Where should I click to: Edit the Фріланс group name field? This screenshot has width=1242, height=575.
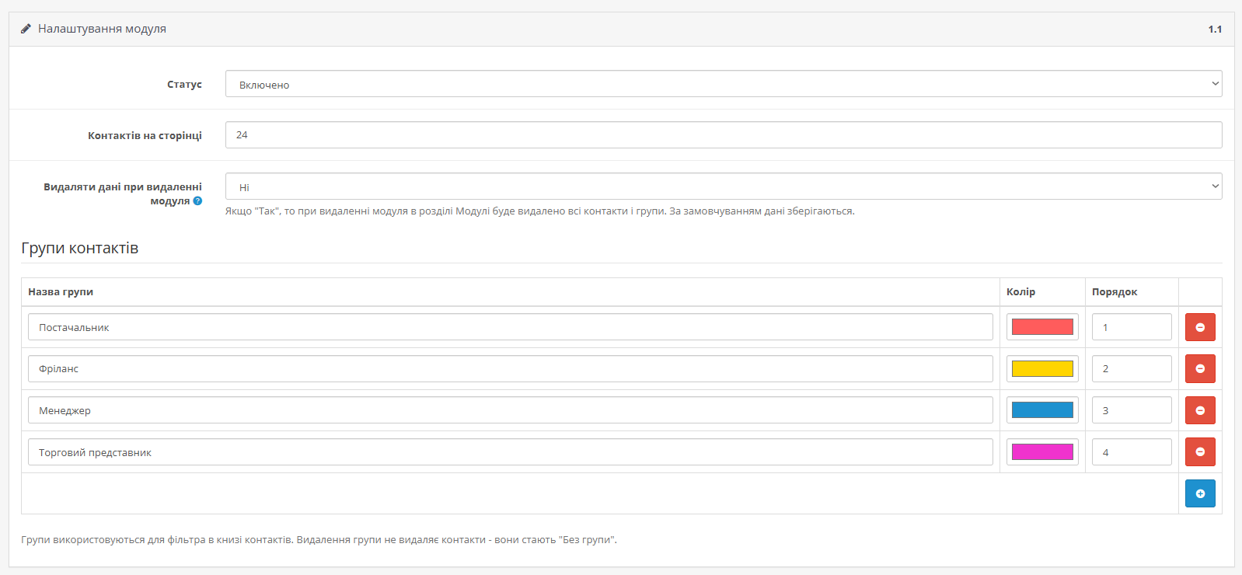tap(511, 368)
